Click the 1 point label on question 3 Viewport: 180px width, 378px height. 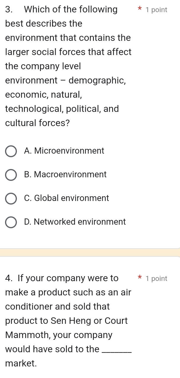(x=157, y=9)
